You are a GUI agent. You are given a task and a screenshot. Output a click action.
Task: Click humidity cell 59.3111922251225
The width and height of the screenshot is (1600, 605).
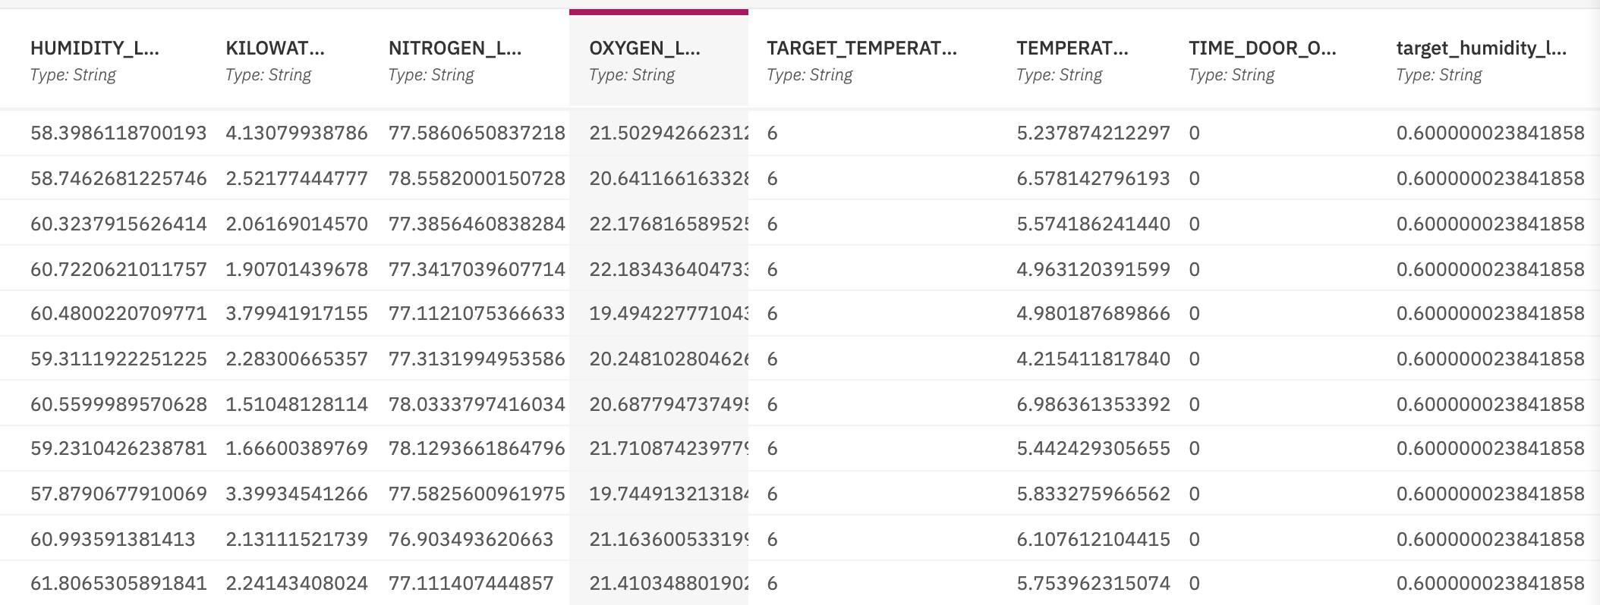point(118,359)
